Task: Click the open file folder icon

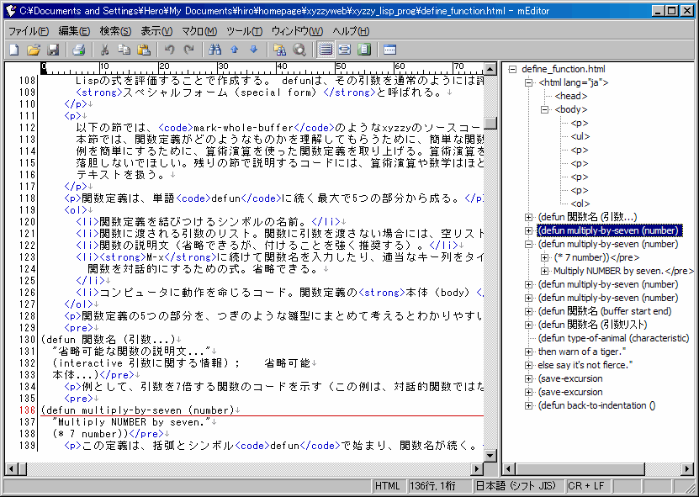Action: pos(34,50)
